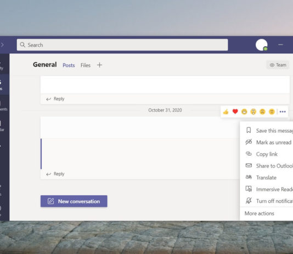This screenshot has height=254, width=293.
Task: Choose Translate from the context menu
Action: (x=267, y=178)
